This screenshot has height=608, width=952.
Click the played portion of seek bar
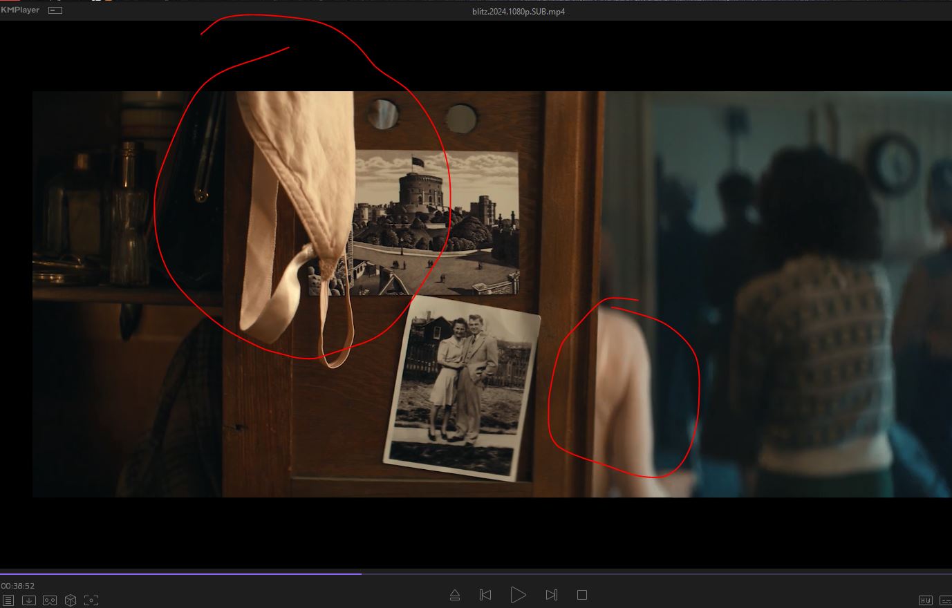point(180,573)
